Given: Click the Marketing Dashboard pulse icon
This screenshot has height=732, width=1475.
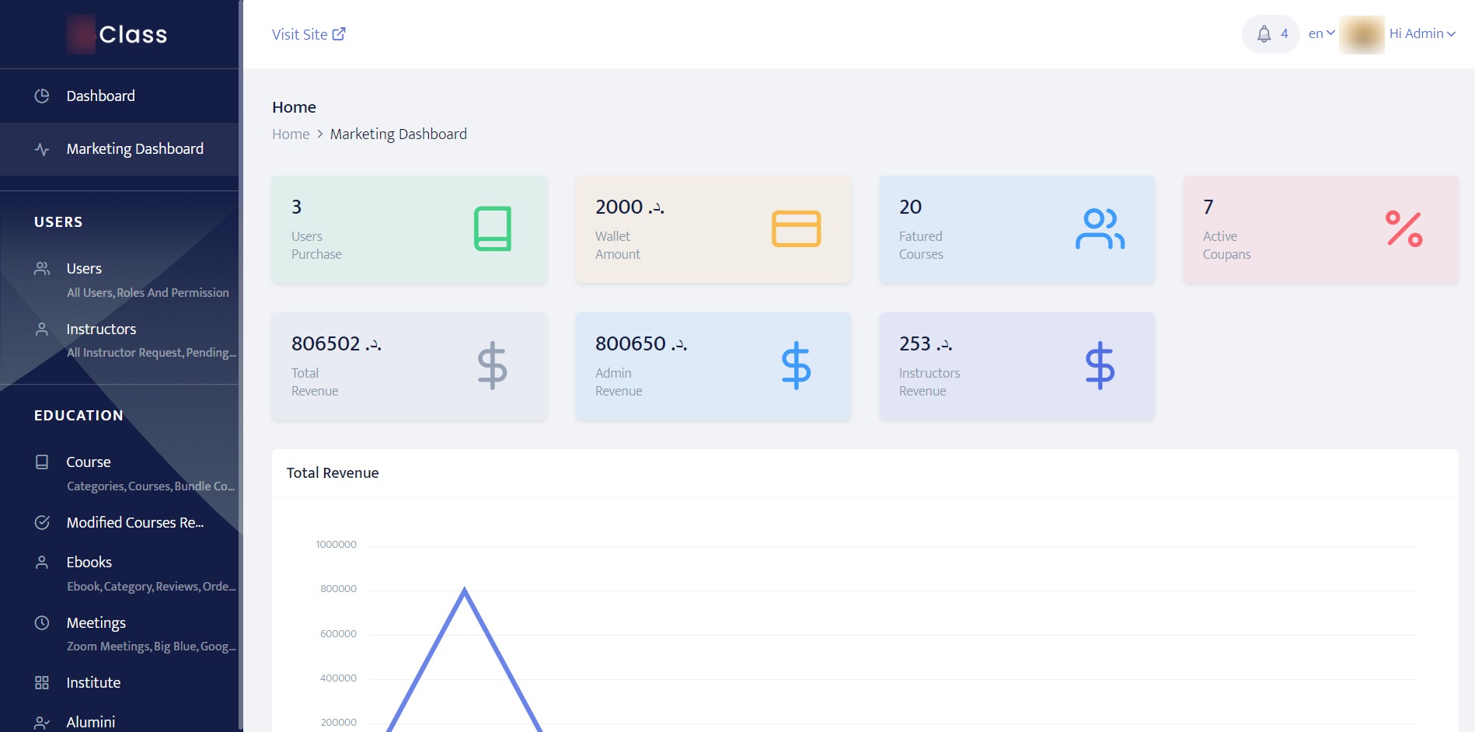Looking at the screenshot, I should (42, 148).
